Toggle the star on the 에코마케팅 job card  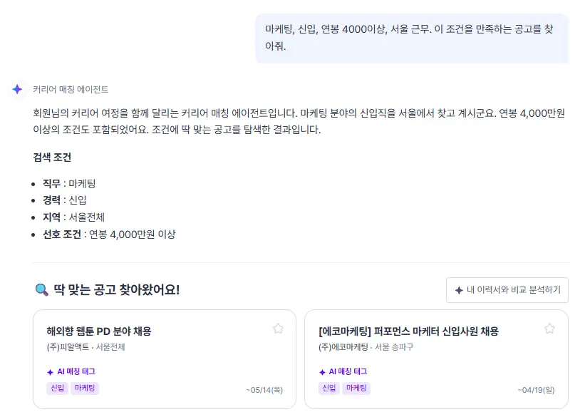(x=549, y=329)
